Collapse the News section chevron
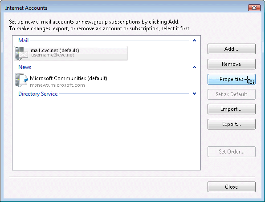 pyautogui.click(x=194, y=67)
